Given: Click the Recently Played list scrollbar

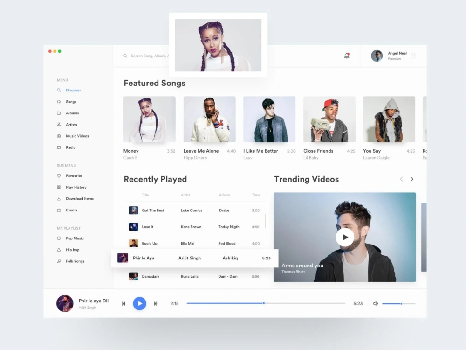Looking at the screenshot, I should pyautogui.click(x=265, y=221).
